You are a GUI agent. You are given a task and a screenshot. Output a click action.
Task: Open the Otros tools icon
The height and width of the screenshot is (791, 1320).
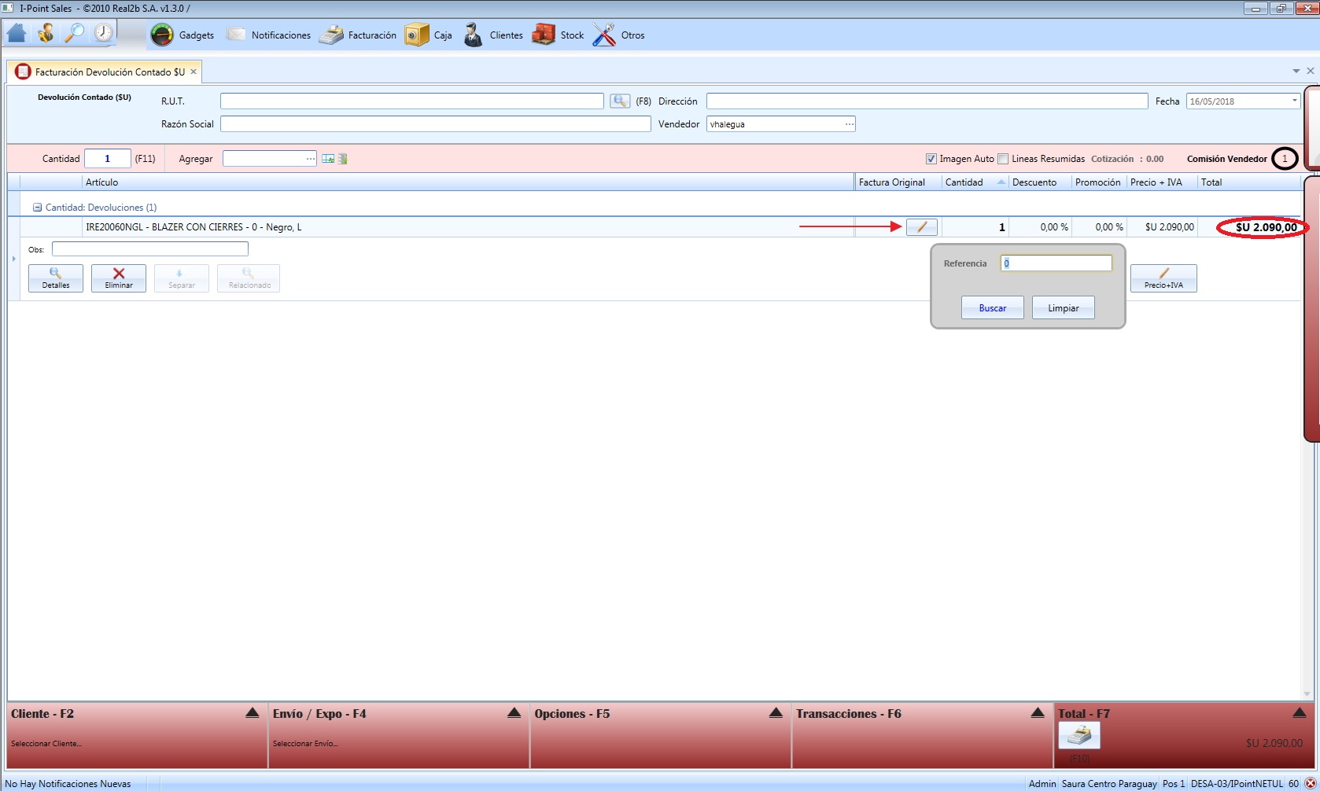click(x=604, y=35)
